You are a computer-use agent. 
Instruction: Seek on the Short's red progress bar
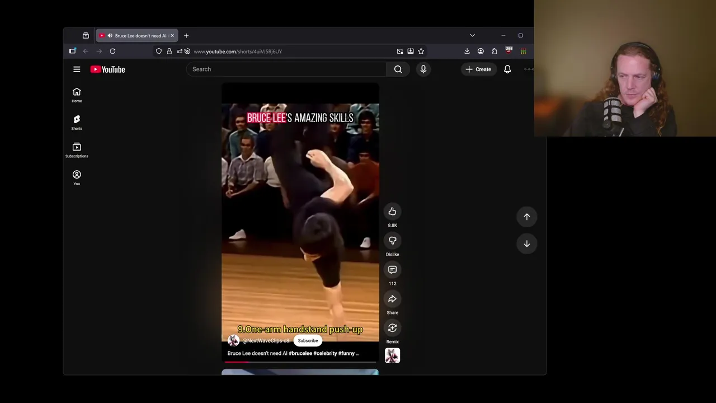click(x=300, y=362)
